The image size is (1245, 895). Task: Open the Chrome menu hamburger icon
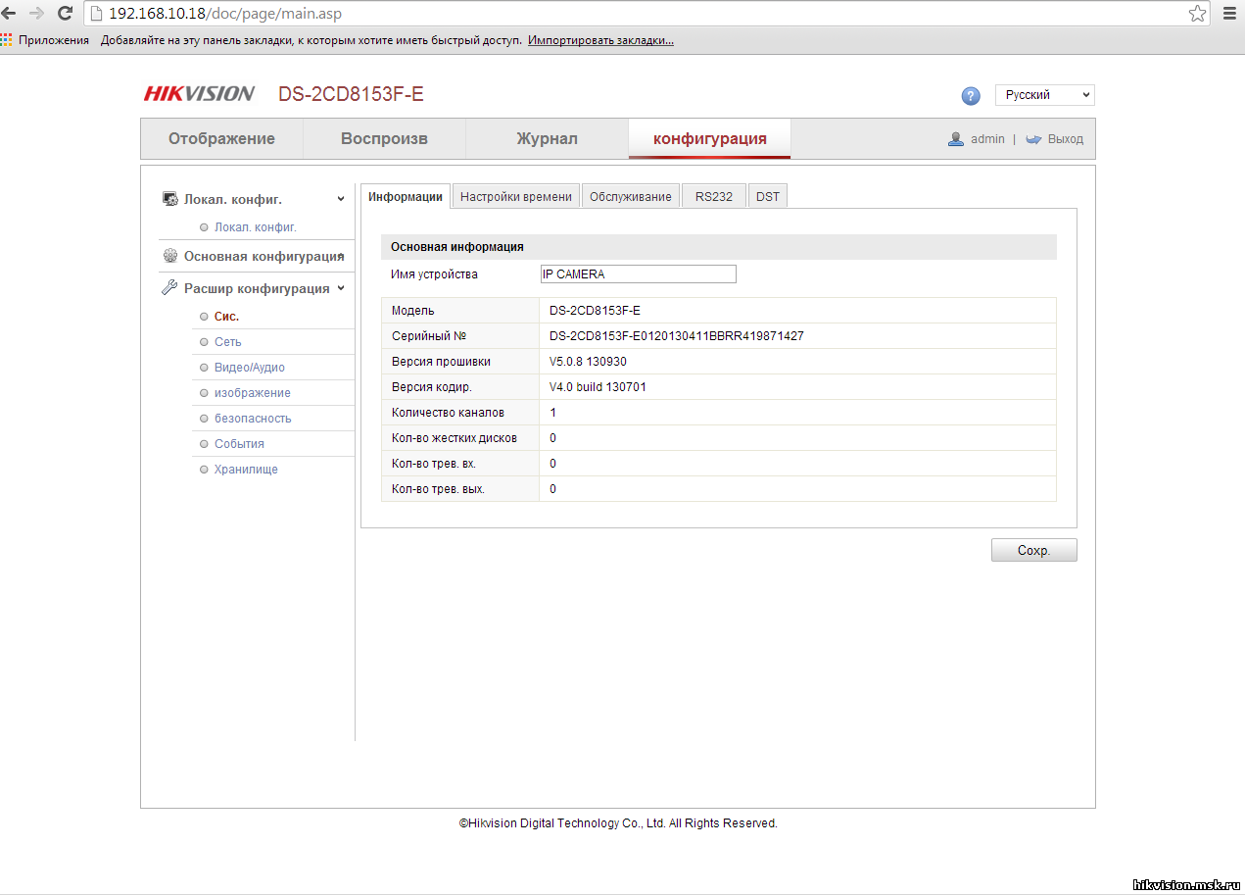point(1229,14)
